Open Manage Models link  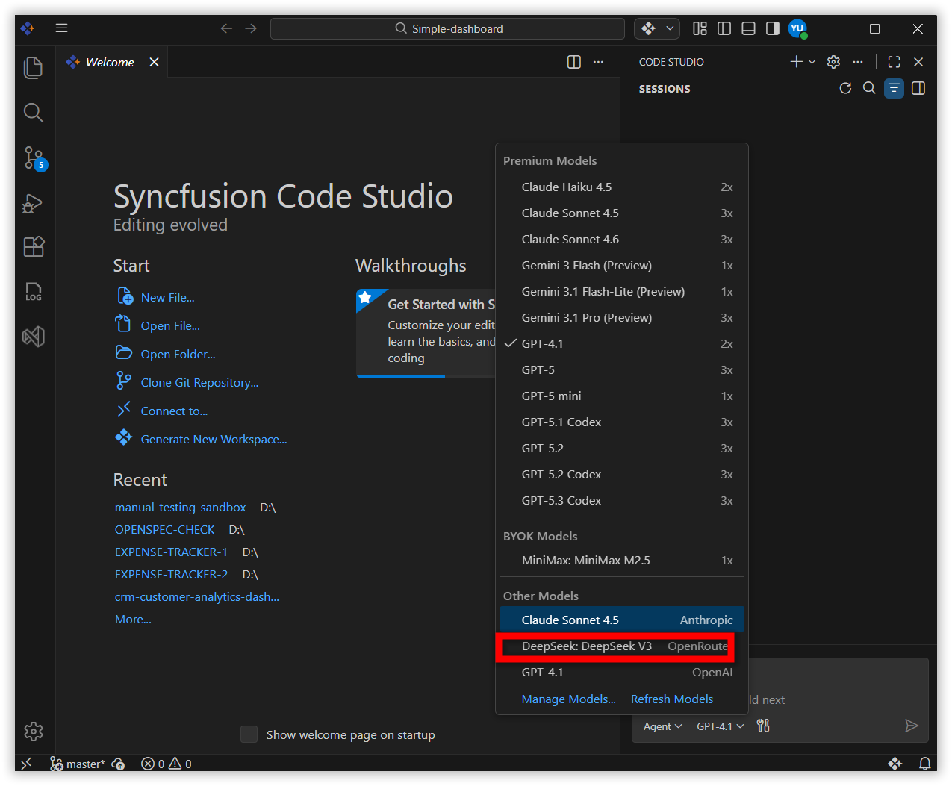pyautogui.click(x=568, y=699)
